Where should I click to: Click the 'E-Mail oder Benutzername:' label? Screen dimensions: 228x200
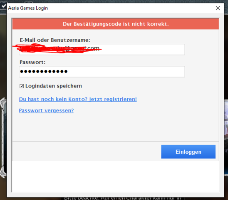click(55, 40)
